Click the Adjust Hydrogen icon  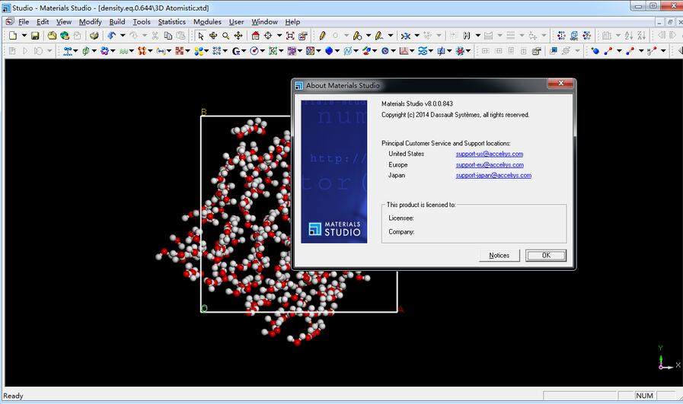coord(467,36)
